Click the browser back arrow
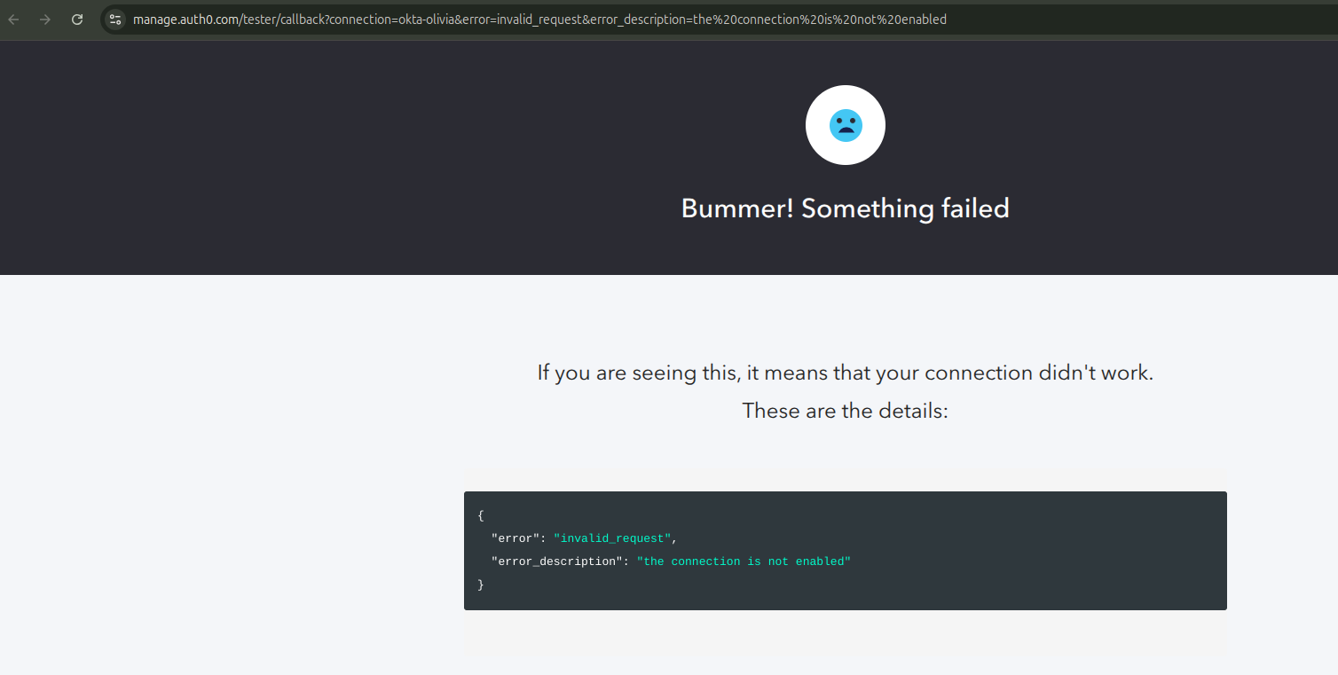 click(14, 19)
